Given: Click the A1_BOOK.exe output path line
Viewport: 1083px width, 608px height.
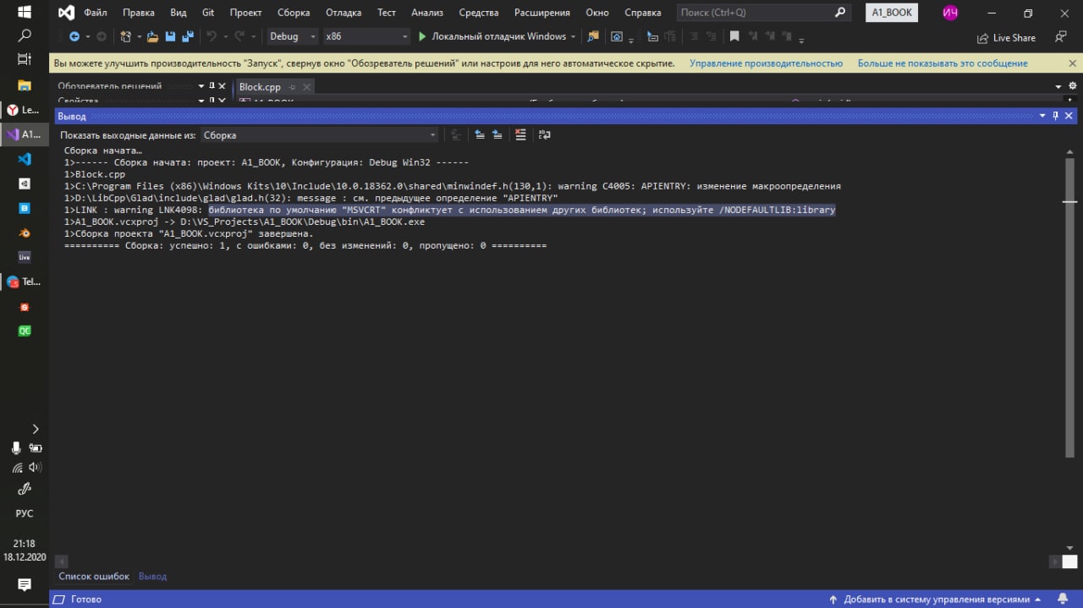Looking at the screenshot, I should pos(245,222).
